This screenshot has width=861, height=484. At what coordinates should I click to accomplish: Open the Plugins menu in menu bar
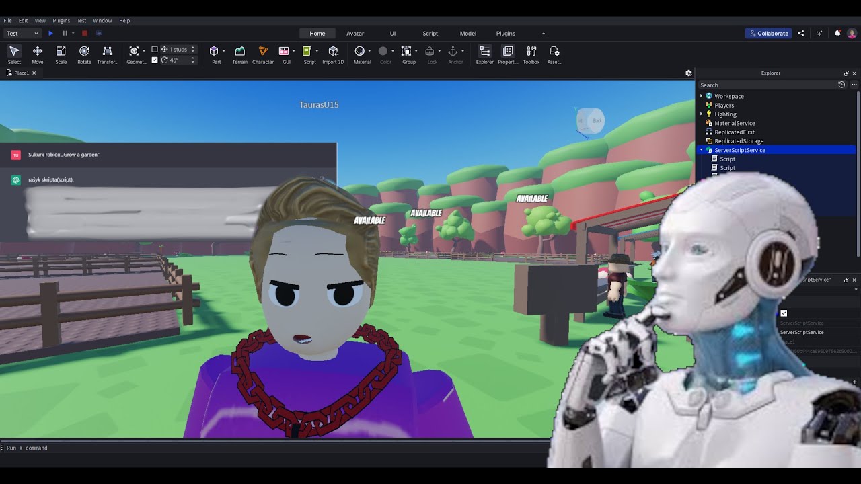pos(61,21)
